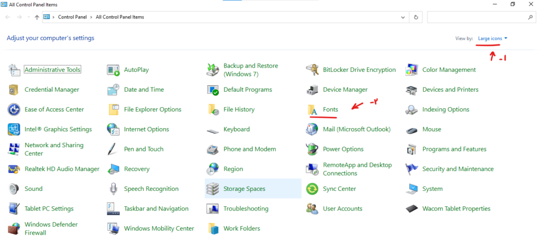Click the Fonts folder icon
Screen dimensions: 541x250
click(x=312, y=110)
